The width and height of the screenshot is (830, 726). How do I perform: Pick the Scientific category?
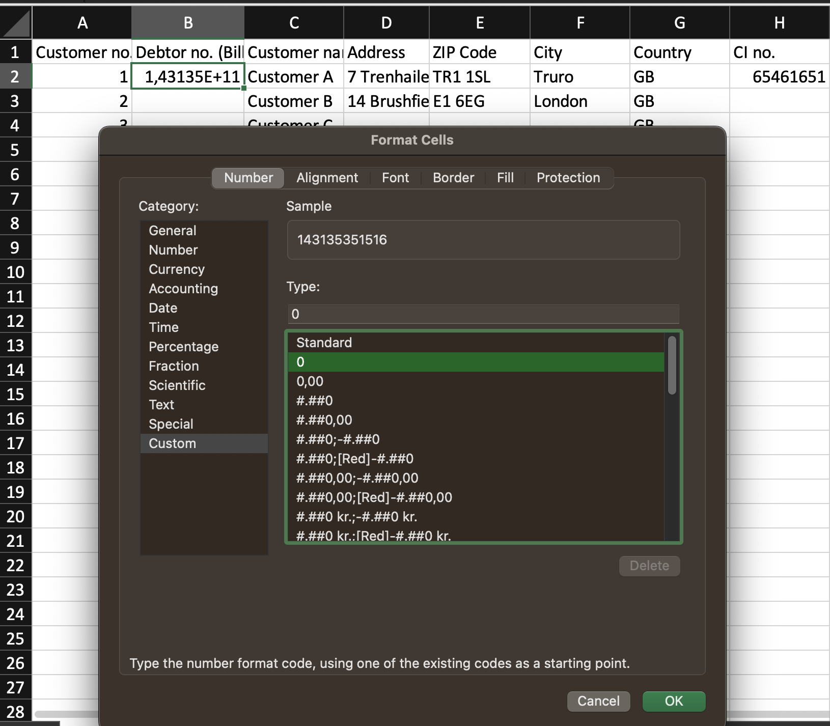[x=177, y=385]
